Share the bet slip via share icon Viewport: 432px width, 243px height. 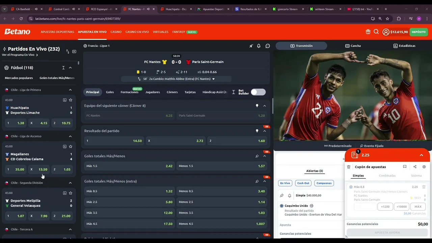[x=415, y=167]
